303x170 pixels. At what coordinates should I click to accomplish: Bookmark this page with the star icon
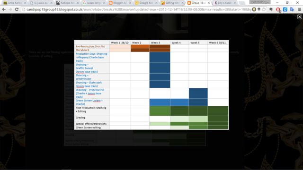264,9
